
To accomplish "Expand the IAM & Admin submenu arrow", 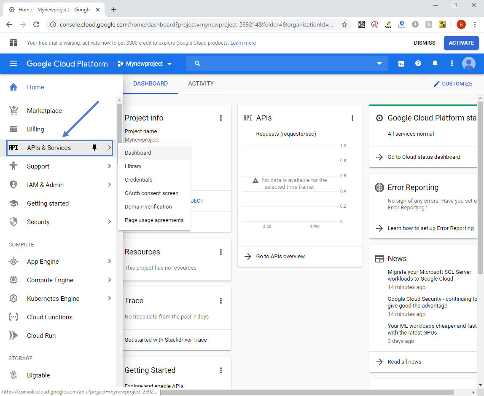I will pos(110,185).
